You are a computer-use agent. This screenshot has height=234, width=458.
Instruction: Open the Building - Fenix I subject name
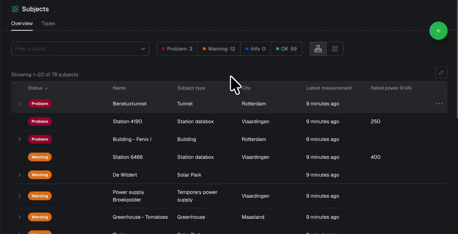tap(132, 139)
